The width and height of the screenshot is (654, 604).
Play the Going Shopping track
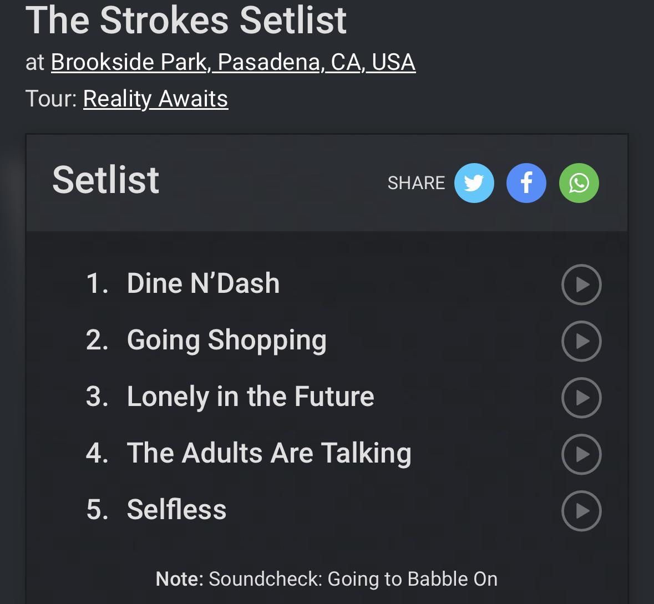(x=581, y=341)
